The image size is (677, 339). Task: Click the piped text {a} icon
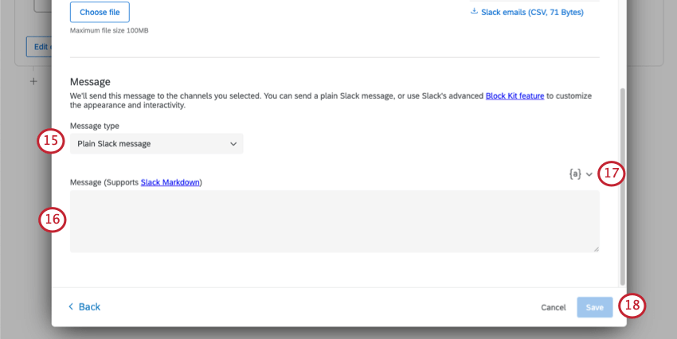click(574, 173)
